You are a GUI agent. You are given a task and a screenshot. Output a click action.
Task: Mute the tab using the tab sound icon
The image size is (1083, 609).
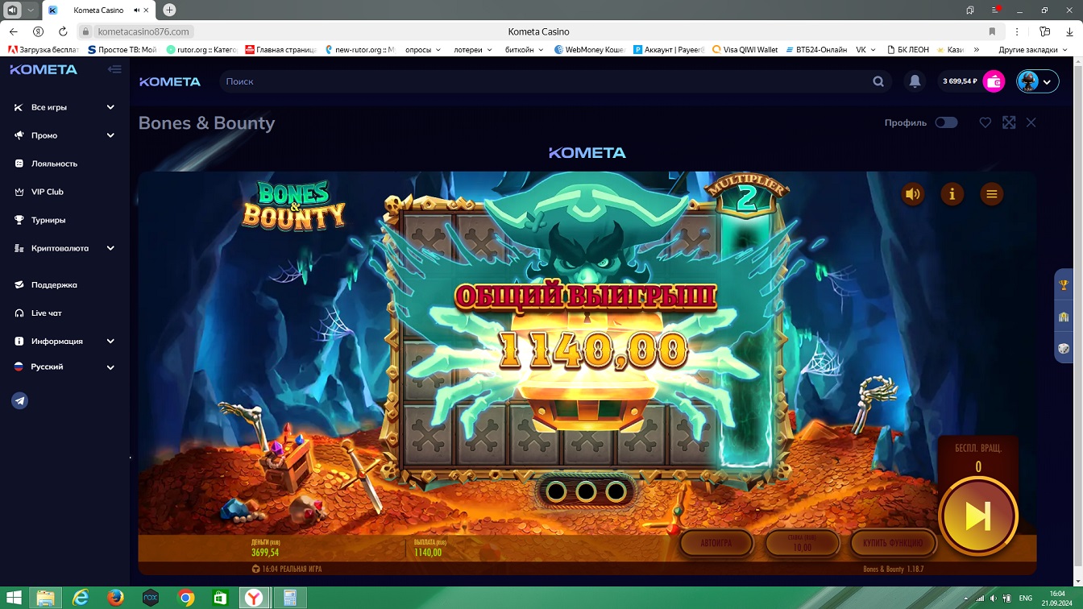pyautogui.click(x=137, y=10)
